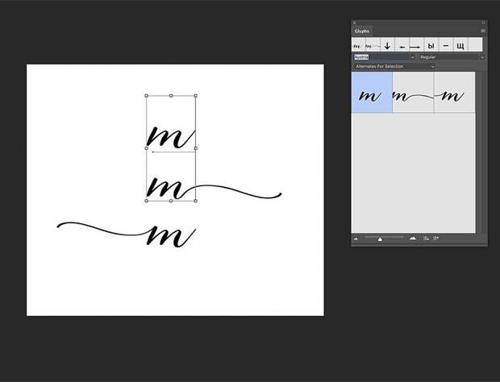The height and width of the screenshot is (382, 500).
Task: Open the Glyphs panel flyout menu
Action: pos(483,31)
